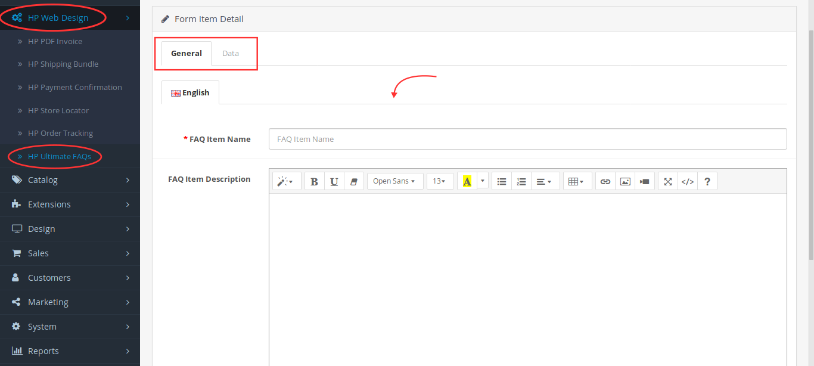Open the Open Sans font family dropdown
Screen dimensions: 814x366
pos(394,181)
